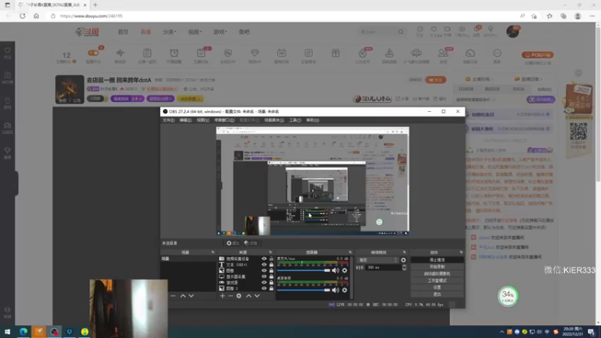Toggle lock on 文本 (GDI+) source
This screenshot has width=601, height=338.
(271, 264)
